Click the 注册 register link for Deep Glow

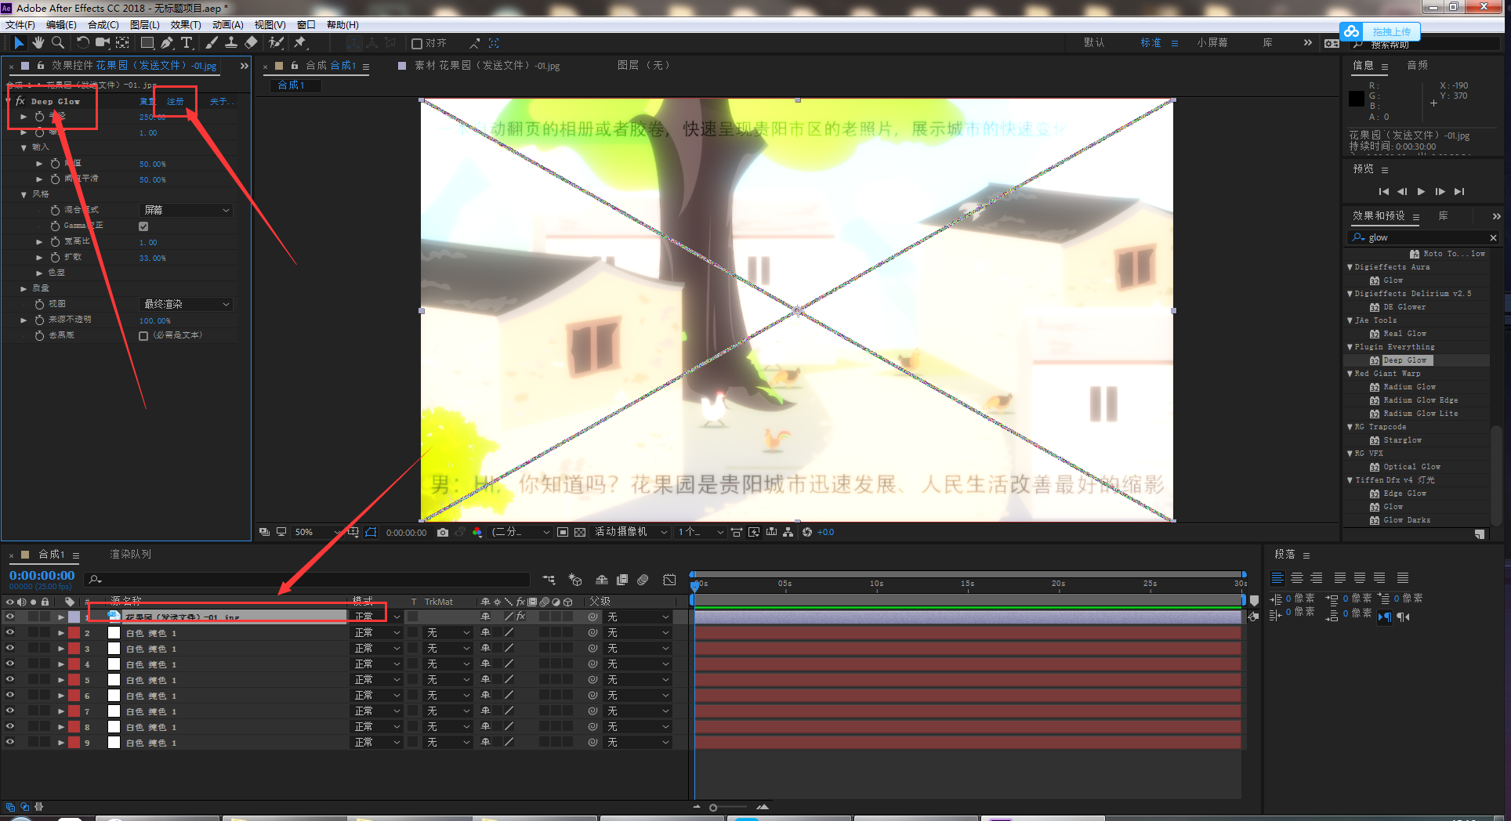point(175,101)
